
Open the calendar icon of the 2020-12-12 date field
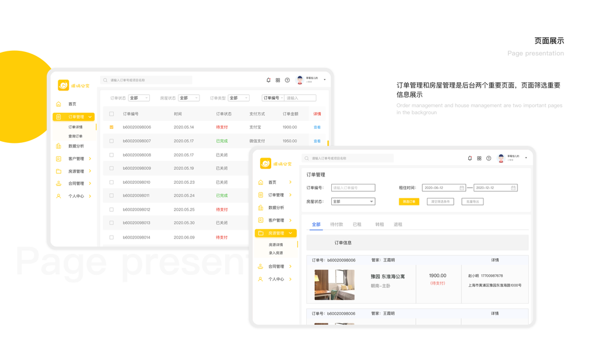pyautogui.click(x=513, y=188)
